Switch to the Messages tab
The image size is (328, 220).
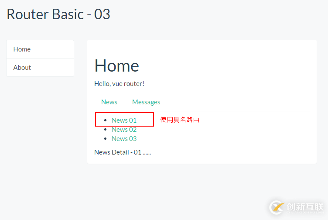pos(146,102)
